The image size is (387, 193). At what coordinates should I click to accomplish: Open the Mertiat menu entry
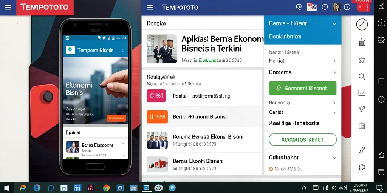(303, 61)
